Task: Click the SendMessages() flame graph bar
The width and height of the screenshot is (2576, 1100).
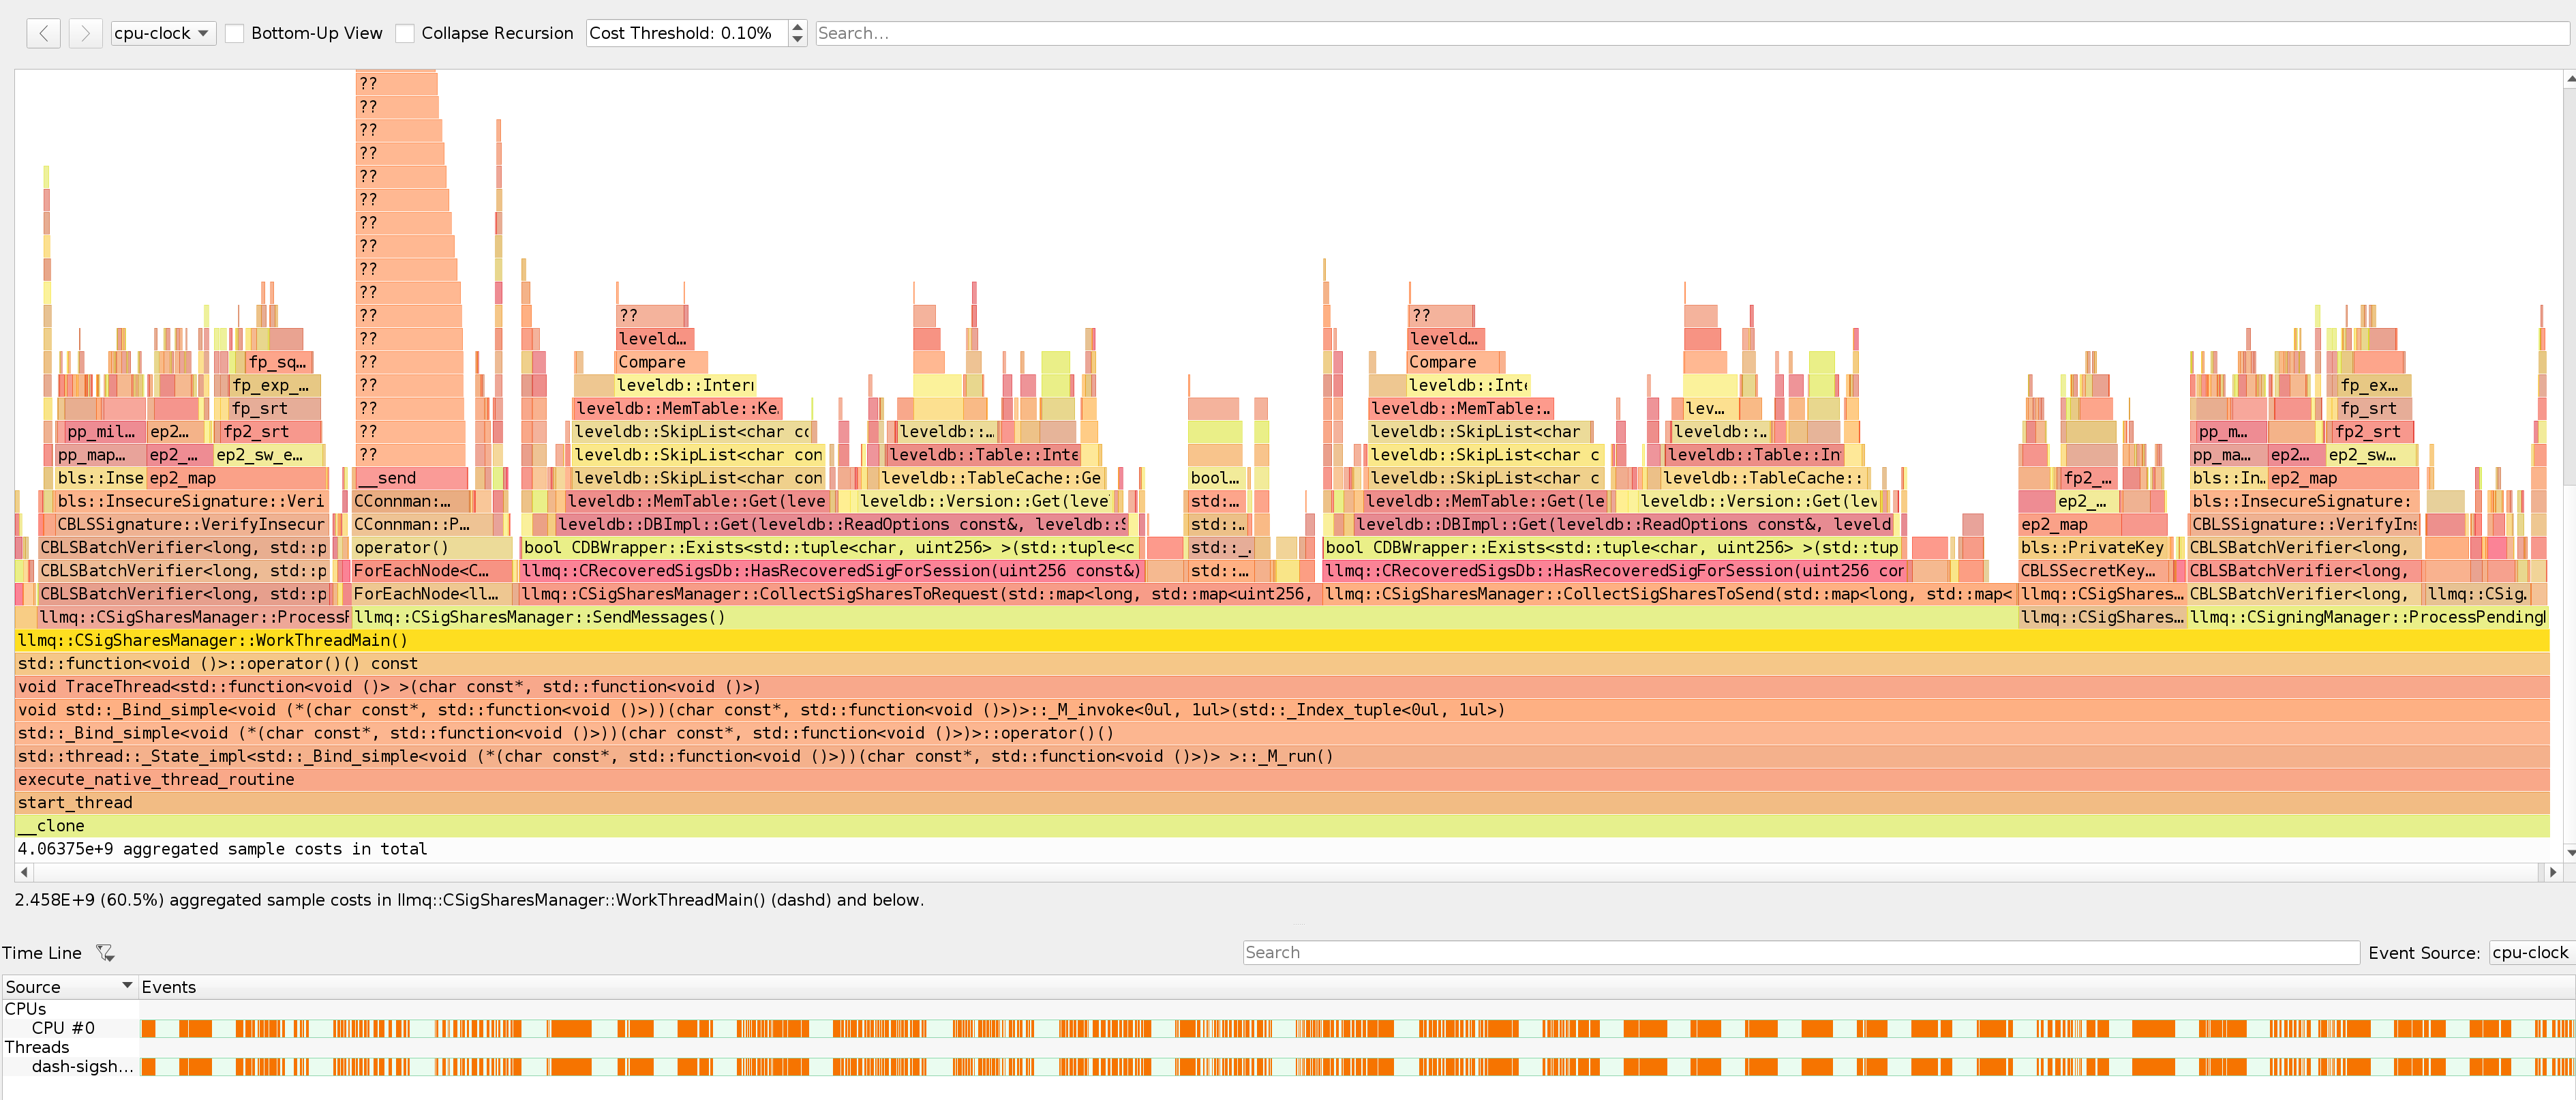Action: (1185, 617)
